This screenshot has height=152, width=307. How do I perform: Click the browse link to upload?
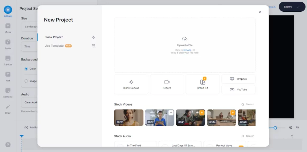187,50
